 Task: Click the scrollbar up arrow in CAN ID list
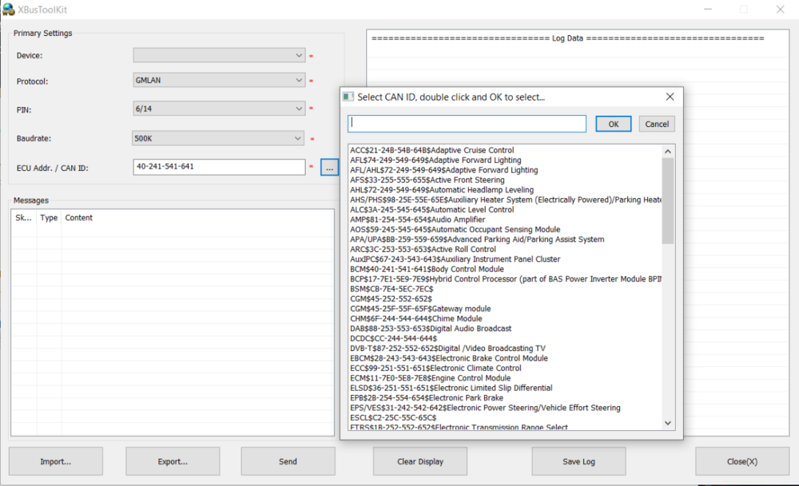tap(668, 149)
